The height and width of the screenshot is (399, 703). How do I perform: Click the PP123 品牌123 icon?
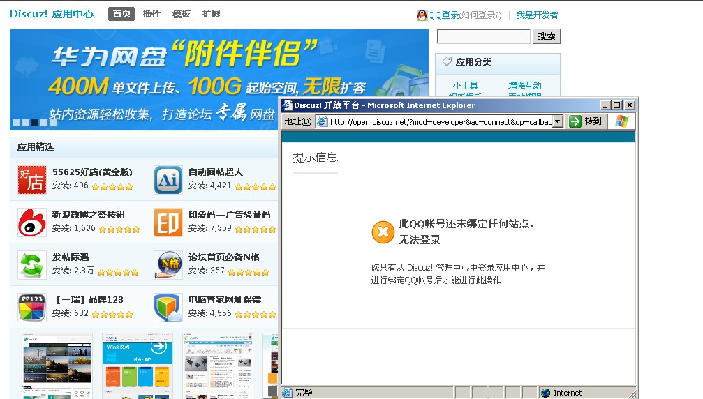[32, 307]
